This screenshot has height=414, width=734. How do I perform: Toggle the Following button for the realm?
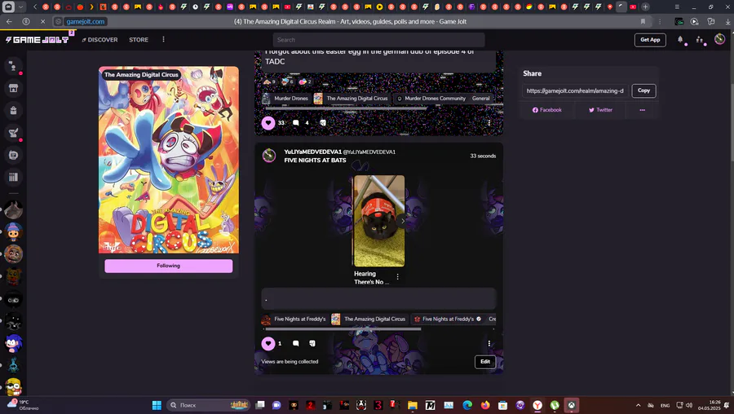tap(169, 266)
